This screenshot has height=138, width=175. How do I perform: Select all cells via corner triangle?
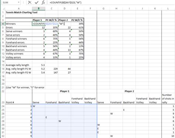(x=4, y=8)
